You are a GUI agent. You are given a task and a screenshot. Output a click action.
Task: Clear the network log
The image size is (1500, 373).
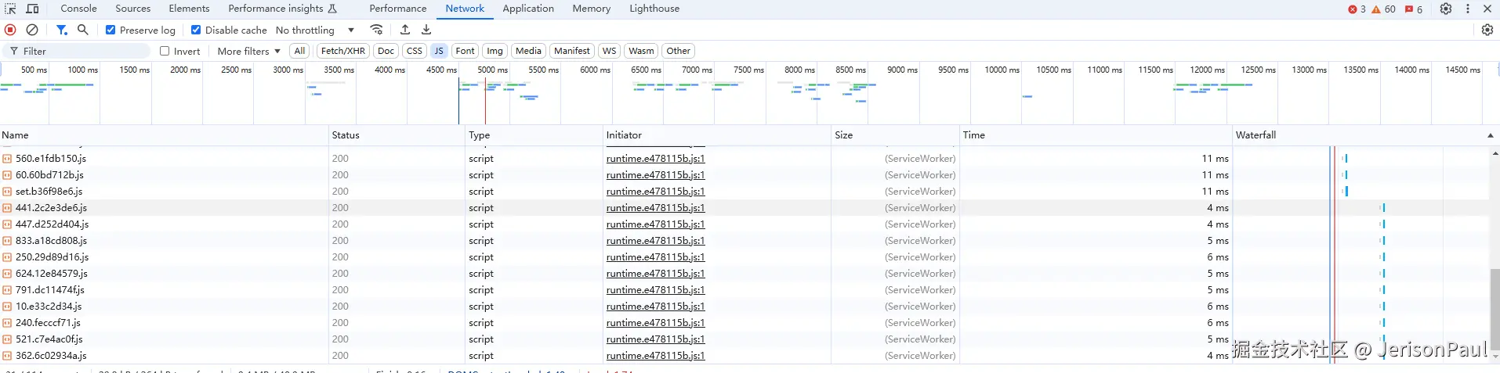click(32, 30)
